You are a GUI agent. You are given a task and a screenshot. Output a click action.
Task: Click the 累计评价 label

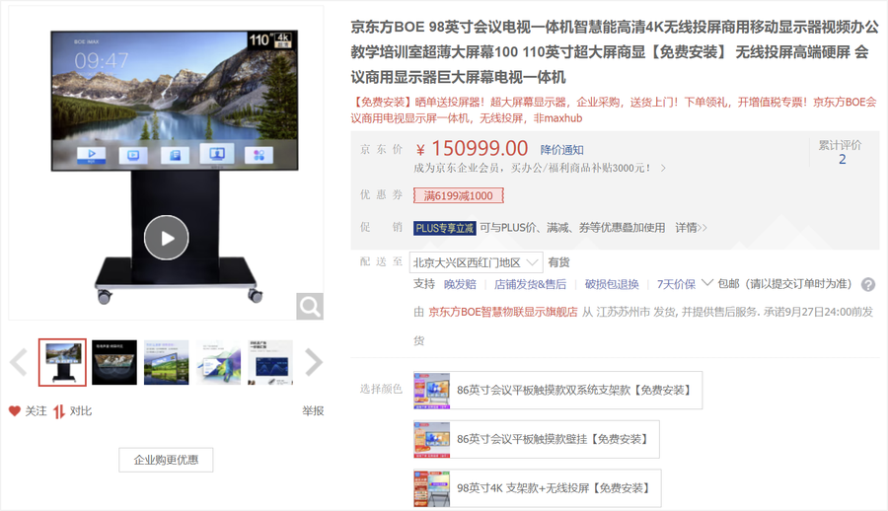point(840,145)
